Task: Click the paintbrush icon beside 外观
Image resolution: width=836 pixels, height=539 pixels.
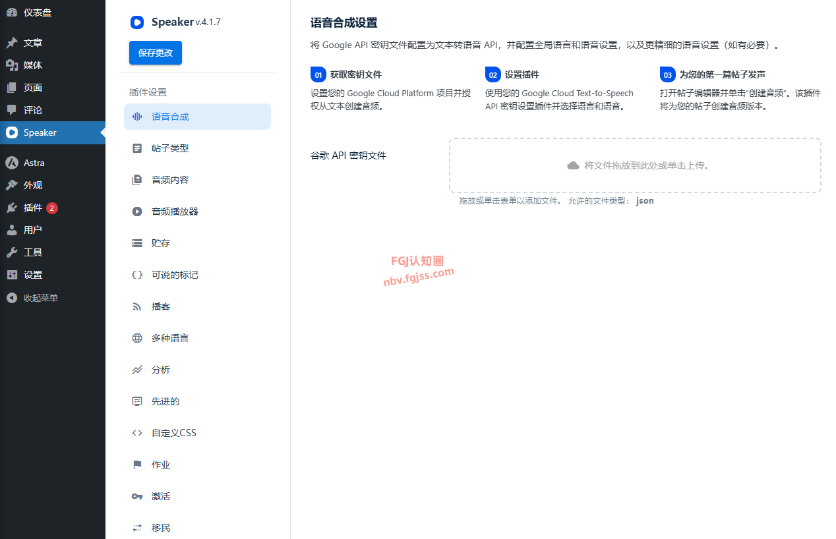Action: (12, 185)
